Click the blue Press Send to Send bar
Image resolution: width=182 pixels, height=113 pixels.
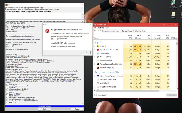[x=45, y=106]
